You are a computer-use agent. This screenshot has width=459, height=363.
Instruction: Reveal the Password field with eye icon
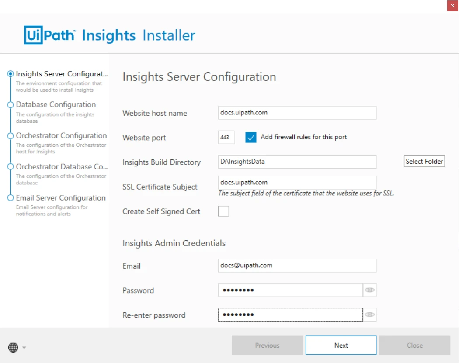[370, 290]
